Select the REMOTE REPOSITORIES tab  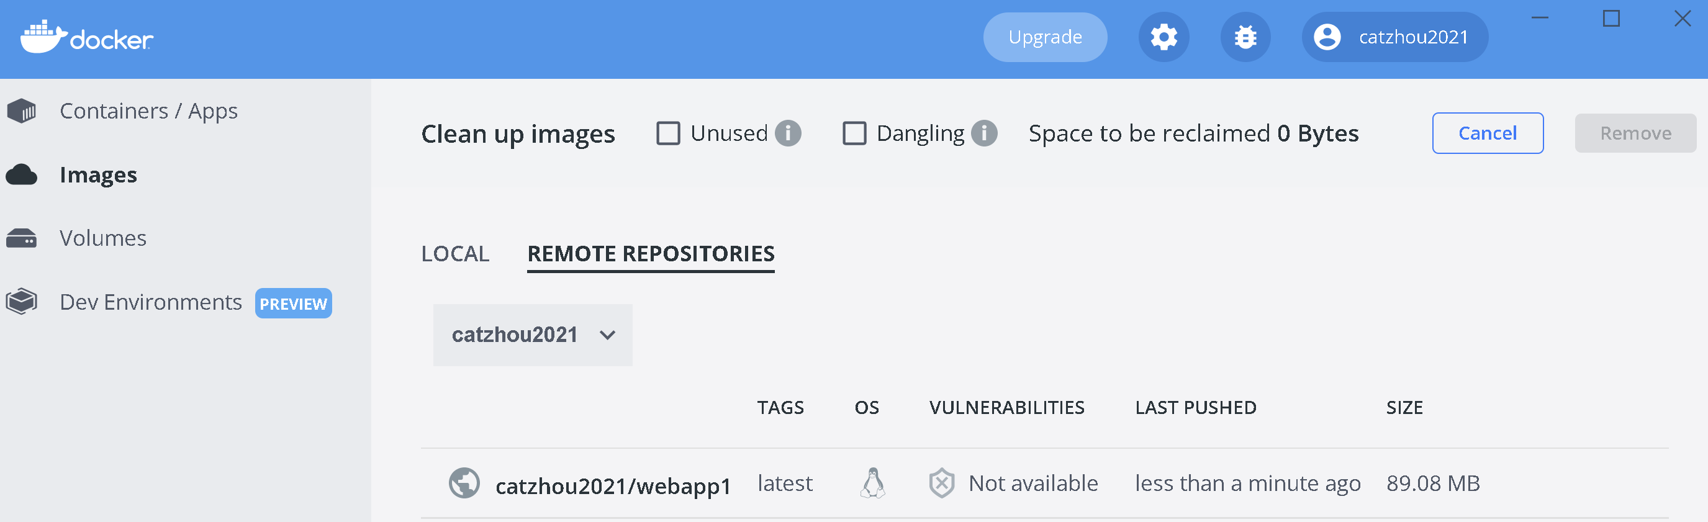[651, 254]
